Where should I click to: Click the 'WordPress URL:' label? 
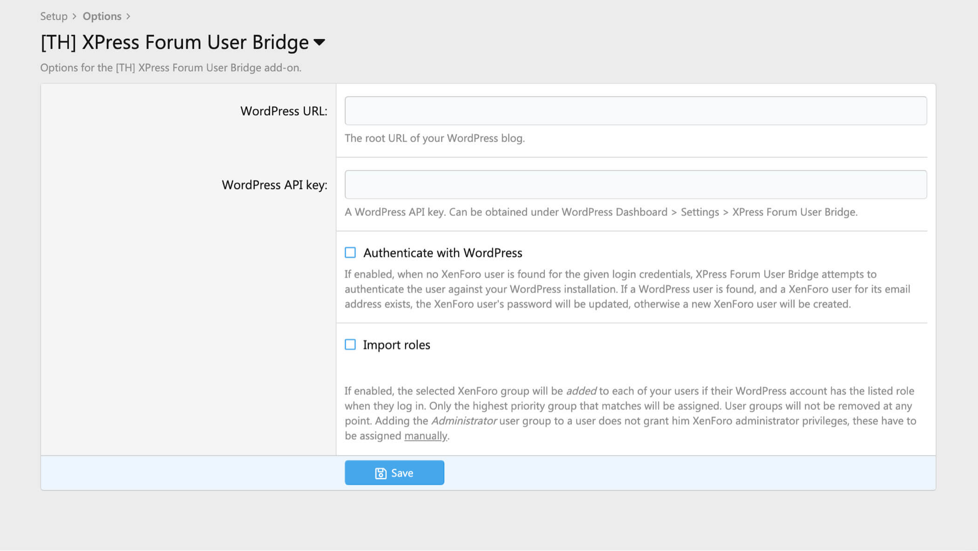coord(284,111)
